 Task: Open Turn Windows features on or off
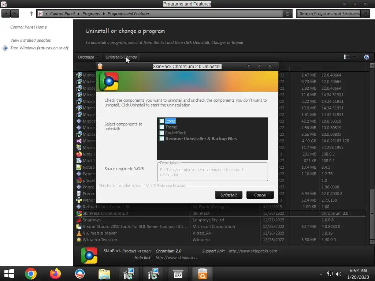[39, 48]
